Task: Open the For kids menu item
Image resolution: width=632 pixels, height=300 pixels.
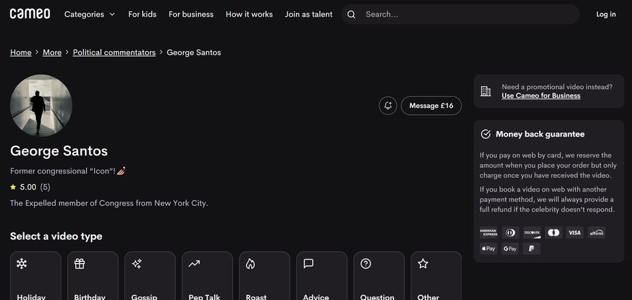Action: [142, 14]
